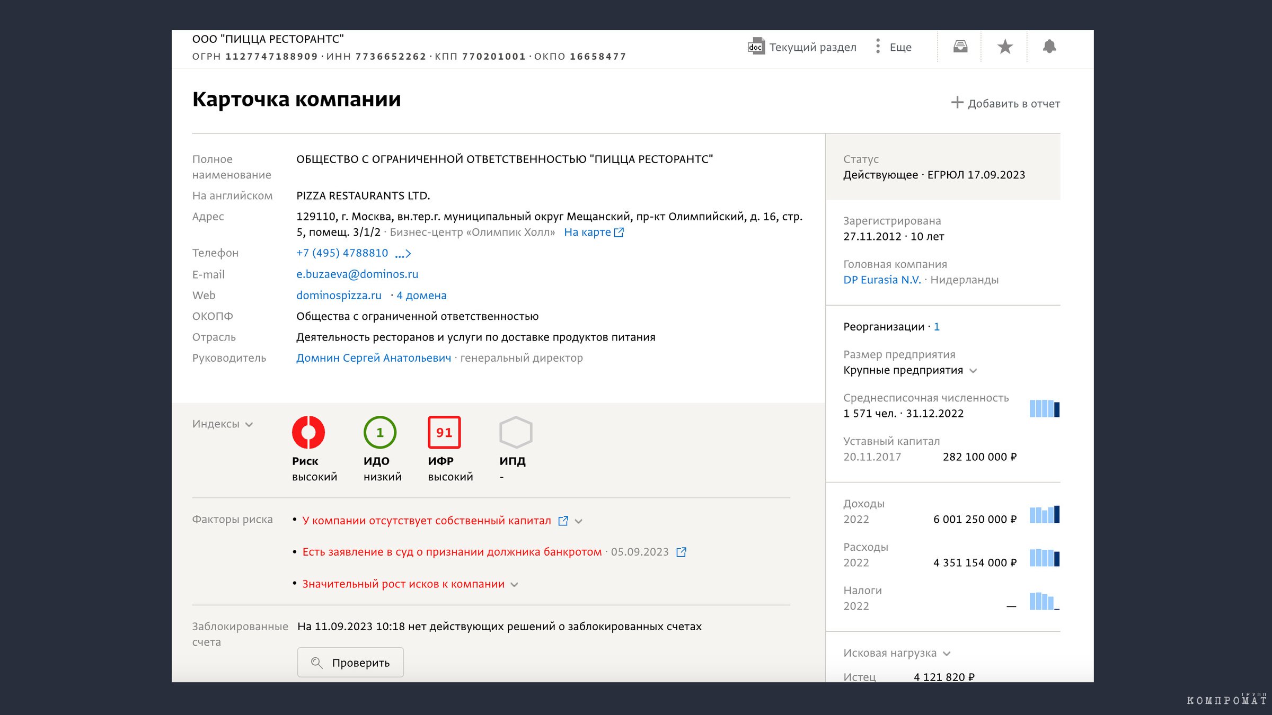Select plaintiff amount 4 121 820 ₽
1272x715 pixels.
click(944, 677)
